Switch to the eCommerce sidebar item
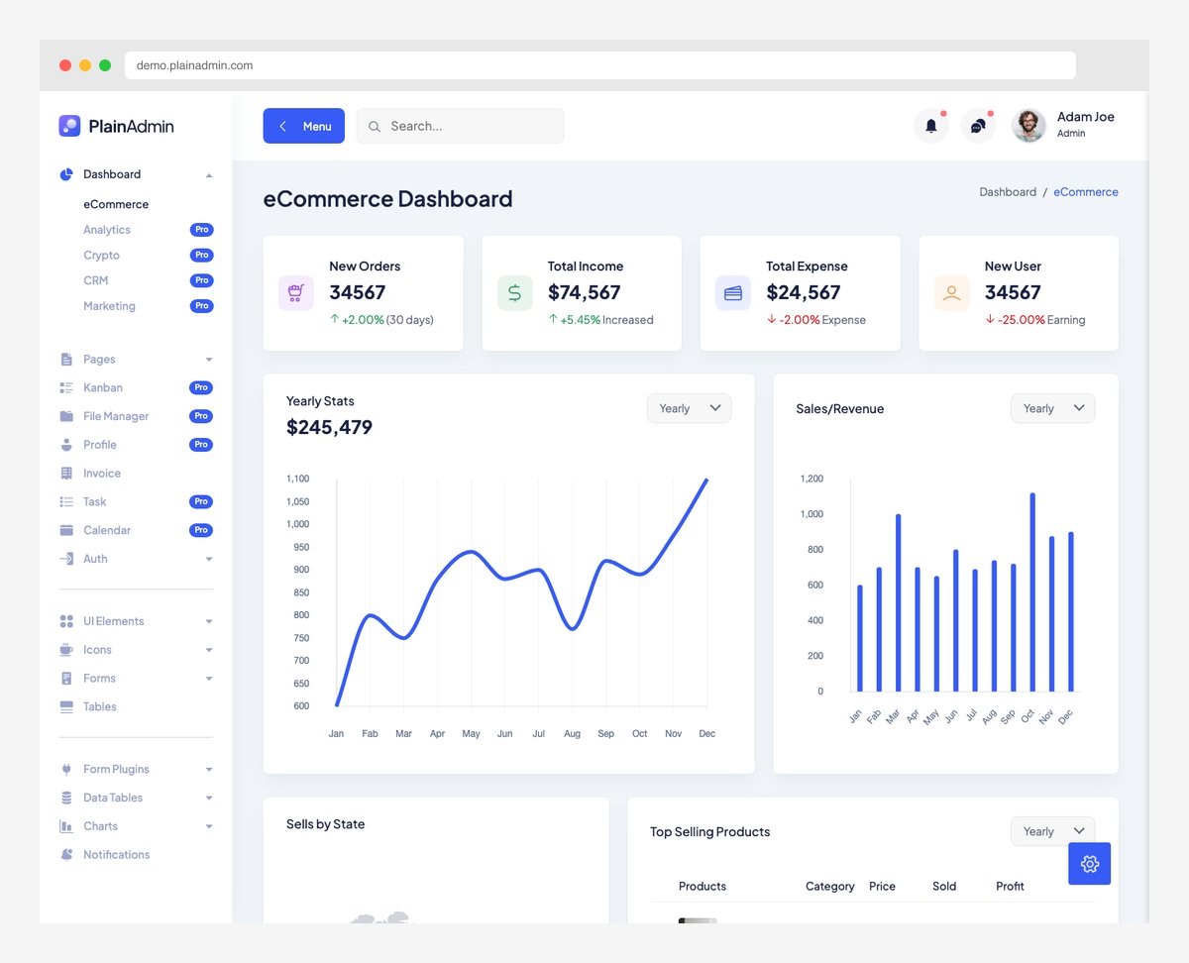The height and width of the screenshot is (963, 1189). coord(115,204)
